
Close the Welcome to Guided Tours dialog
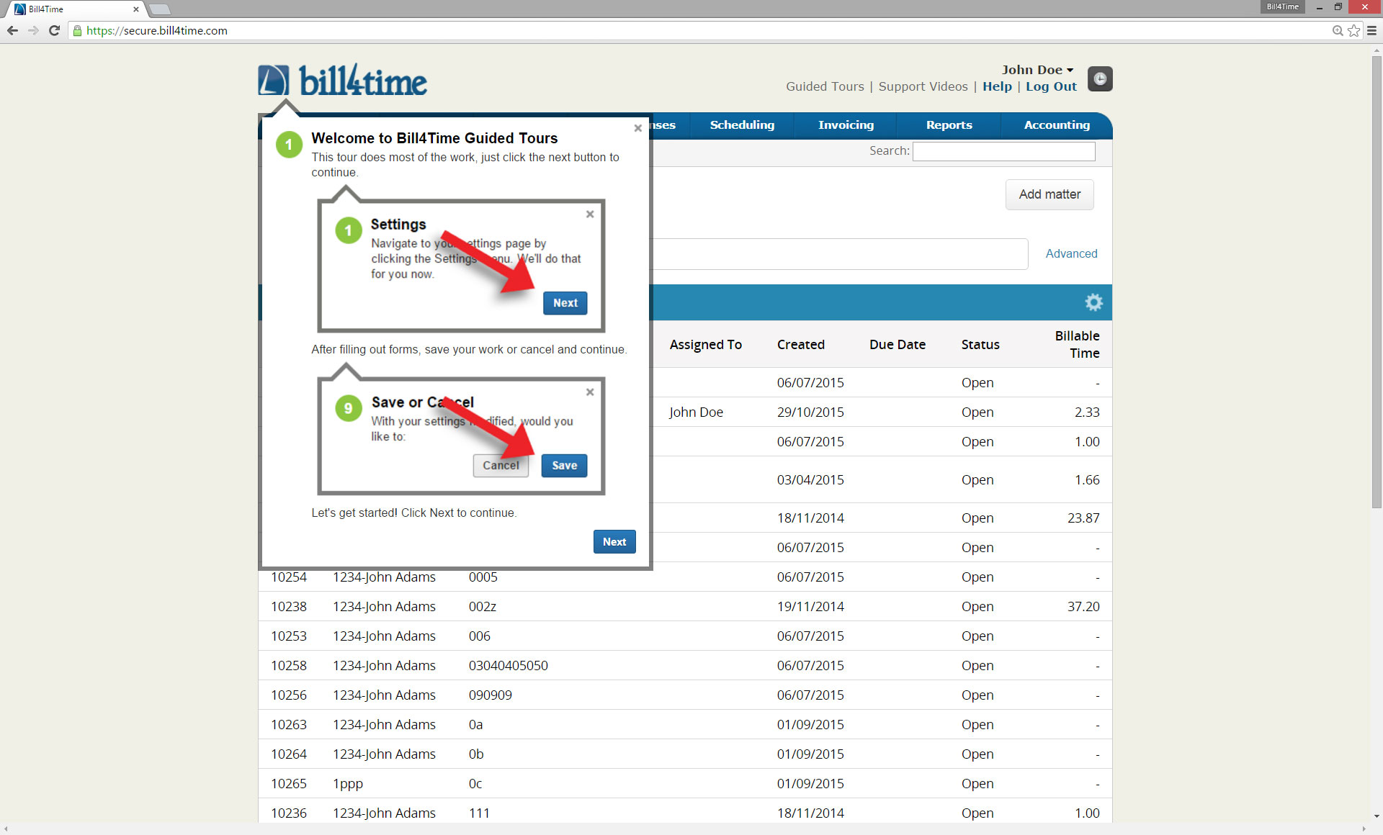[637, 128]
